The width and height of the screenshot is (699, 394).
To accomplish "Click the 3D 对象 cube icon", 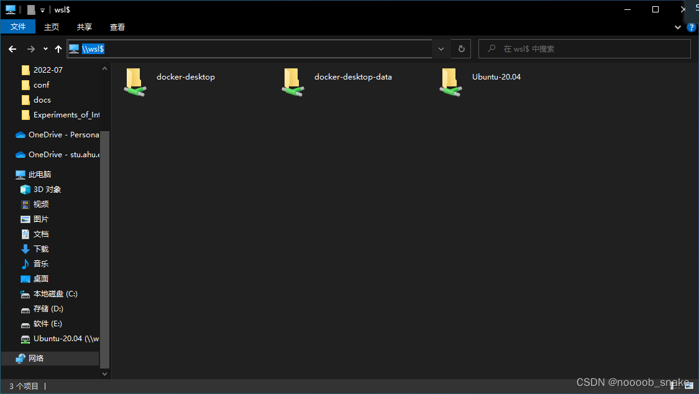I will (25, 190).
